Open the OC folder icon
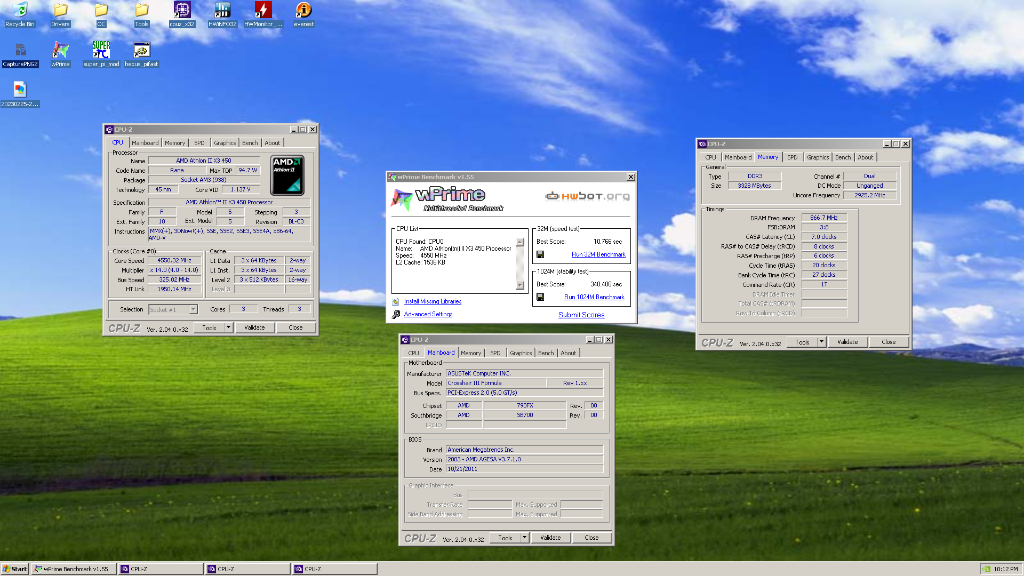The image size is (1024, 576). pos(101,14)
